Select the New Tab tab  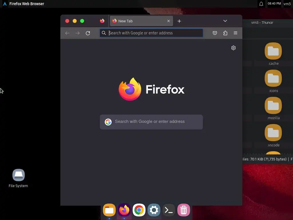(141, 21)
